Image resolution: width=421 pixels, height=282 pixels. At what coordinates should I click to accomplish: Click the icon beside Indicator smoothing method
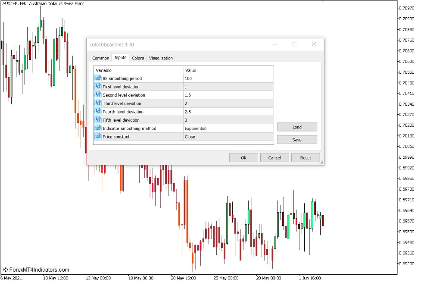pos(97,128)
